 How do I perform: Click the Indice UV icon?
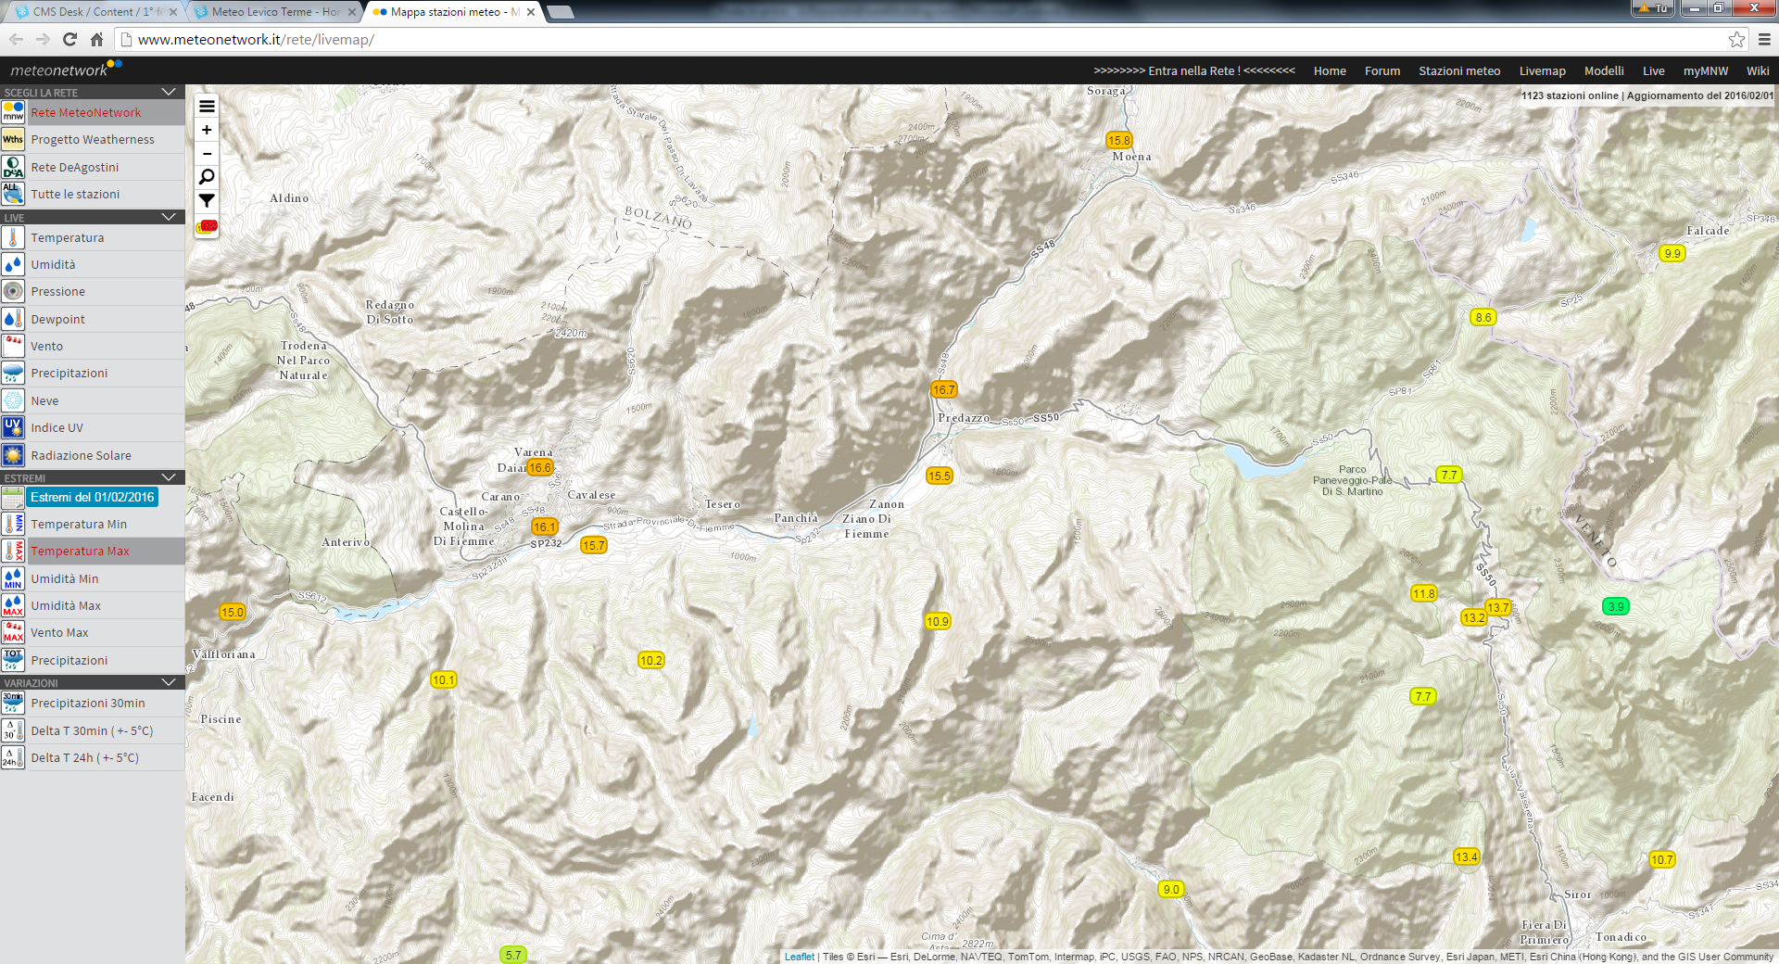point(13,427)
